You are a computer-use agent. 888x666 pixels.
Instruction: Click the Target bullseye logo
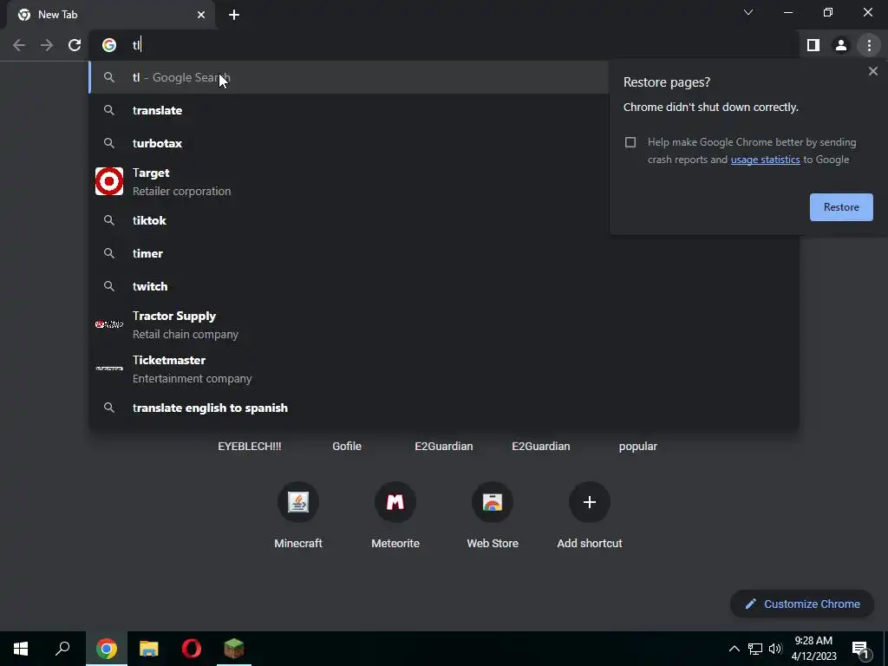(109, 181)
